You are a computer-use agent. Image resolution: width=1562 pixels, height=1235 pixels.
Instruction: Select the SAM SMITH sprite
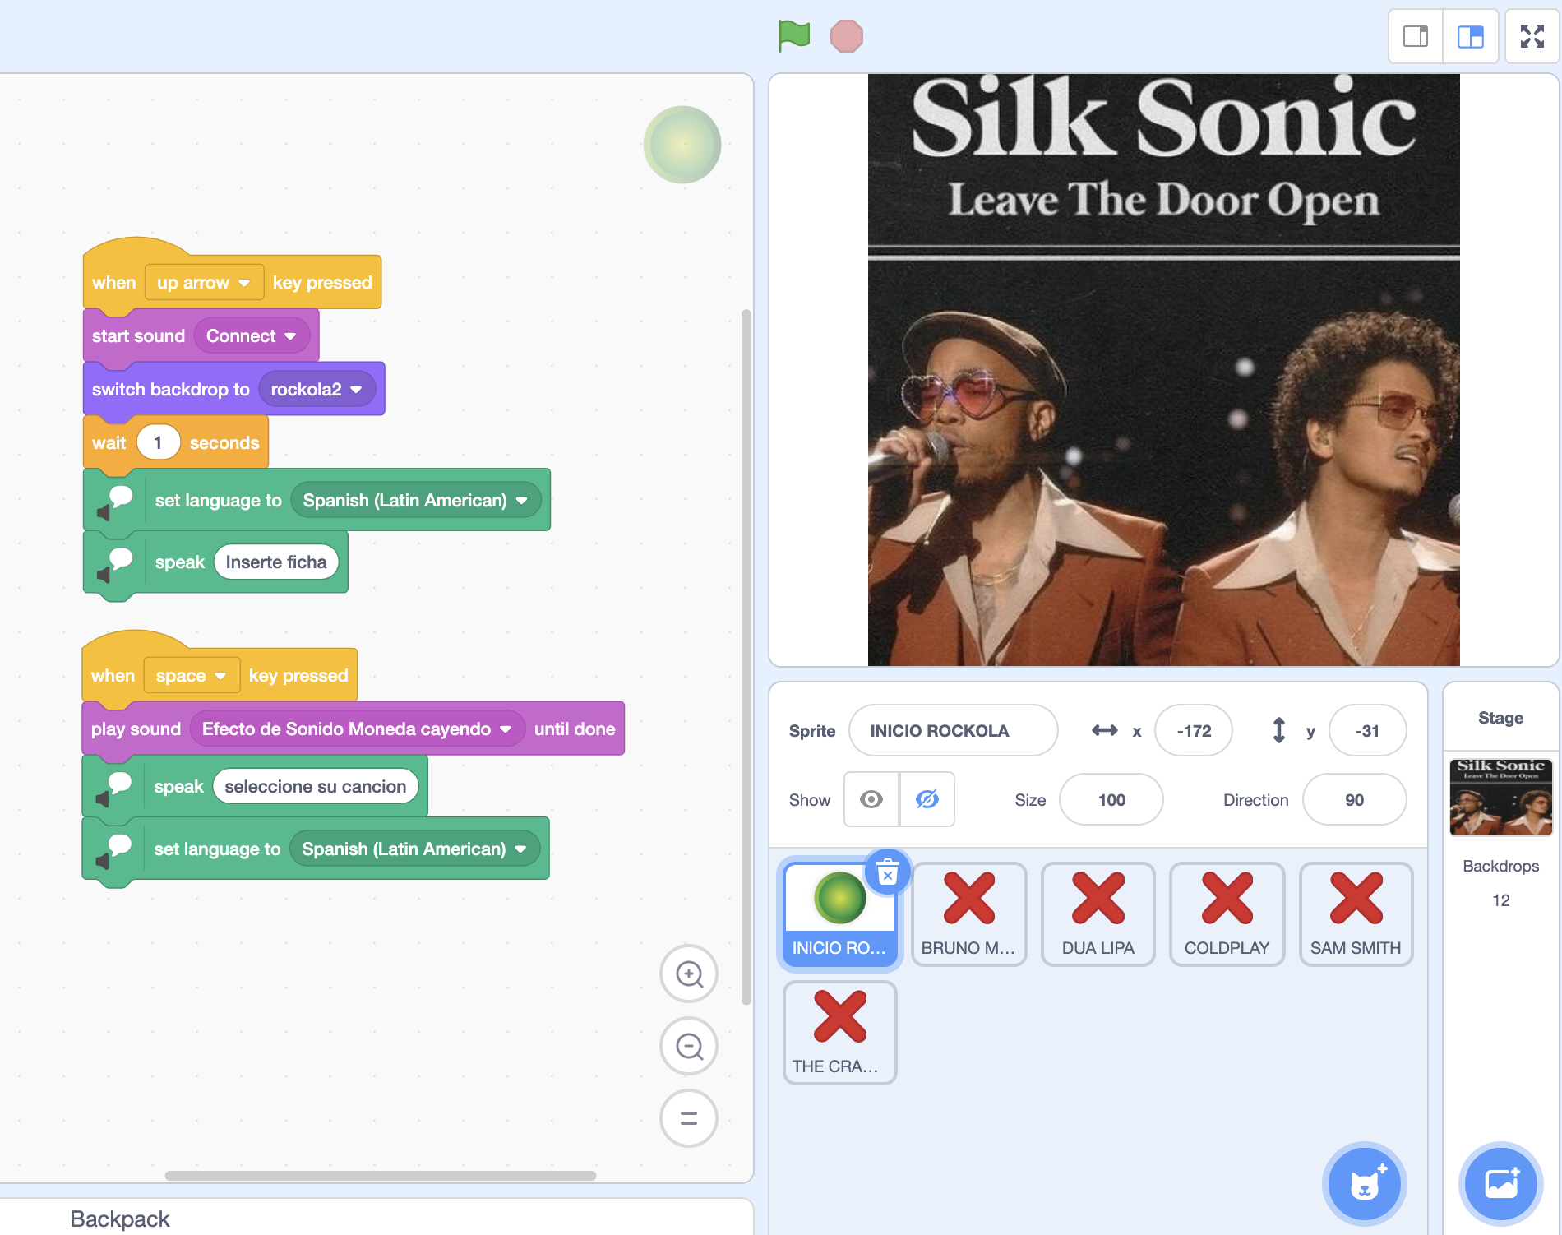point(1356,914)
